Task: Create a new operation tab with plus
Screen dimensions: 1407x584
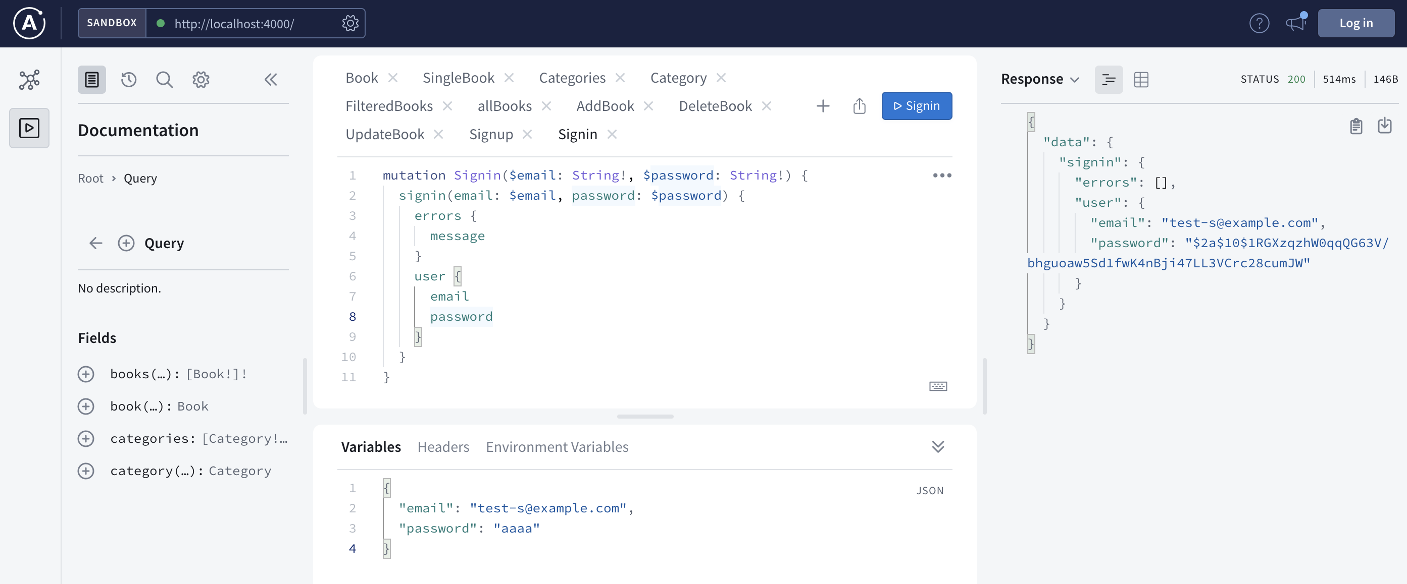Action: point(823,106)
